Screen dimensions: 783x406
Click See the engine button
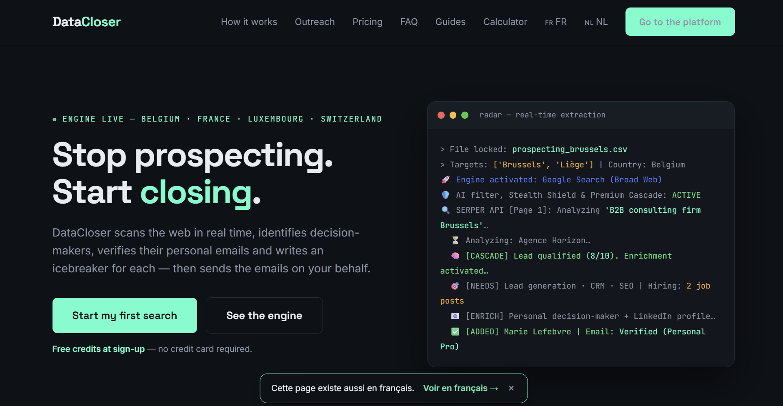point(264,315)
